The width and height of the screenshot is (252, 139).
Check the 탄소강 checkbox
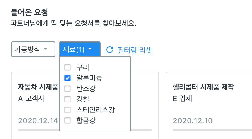pos(67,89)
